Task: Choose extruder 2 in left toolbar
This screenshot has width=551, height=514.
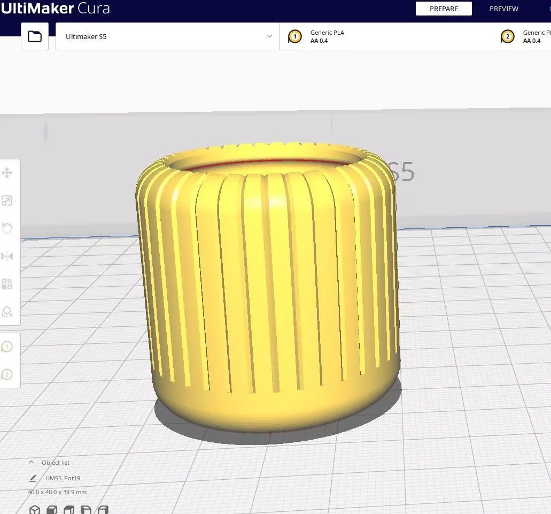Action: pos(7,374)
